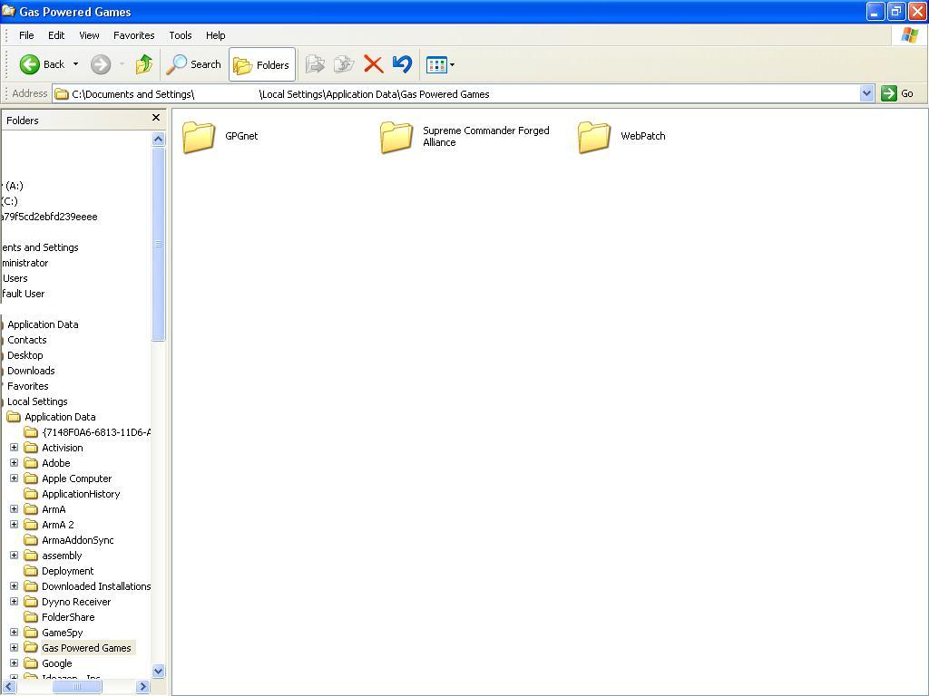929x696 pixels.
Task: Expand the GameSpy tree node
Action: click(x=15, y=632)
